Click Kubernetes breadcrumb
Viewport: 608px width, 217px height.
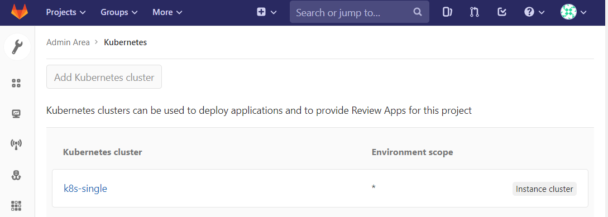pyautogui.click(x=125, y=42)
